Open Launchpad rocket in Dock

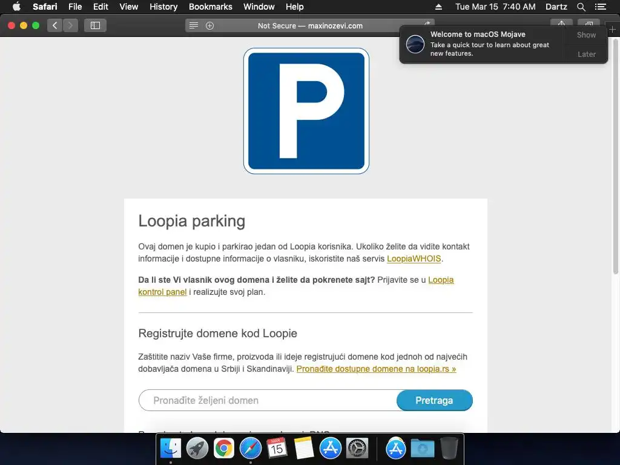[197, 449]
